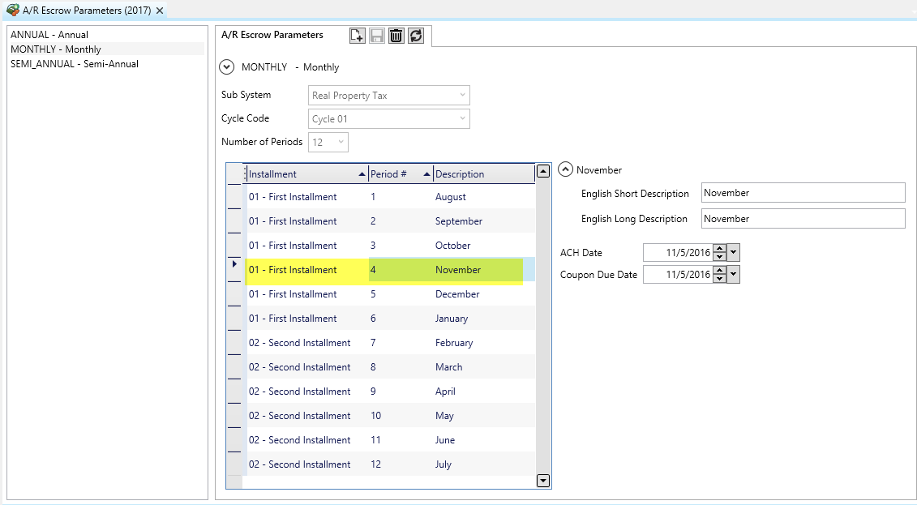Increase the Coupon Due Date value

[719, 271]
